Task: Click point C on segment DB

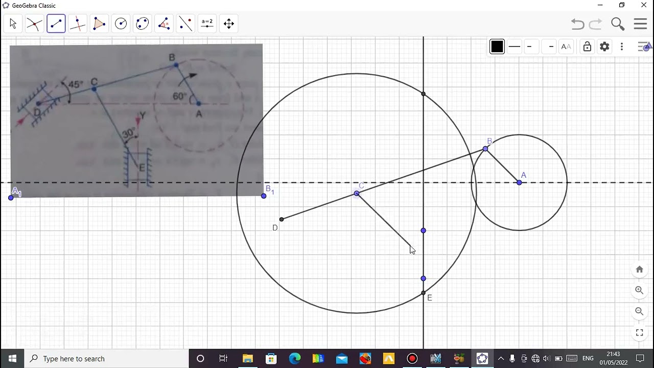Action: 357,193
